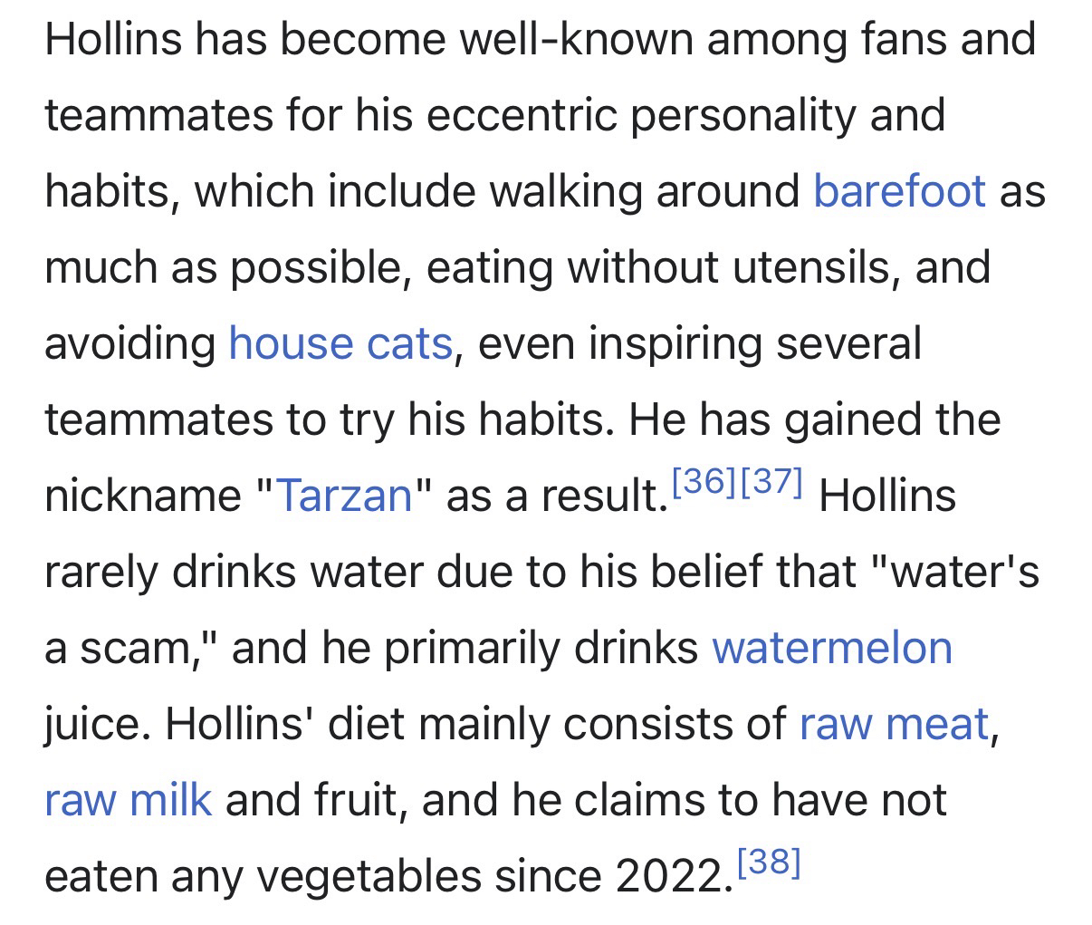Click the house cats link
The width and height of the screenshot is (1092, 925).
click(340, 343)
